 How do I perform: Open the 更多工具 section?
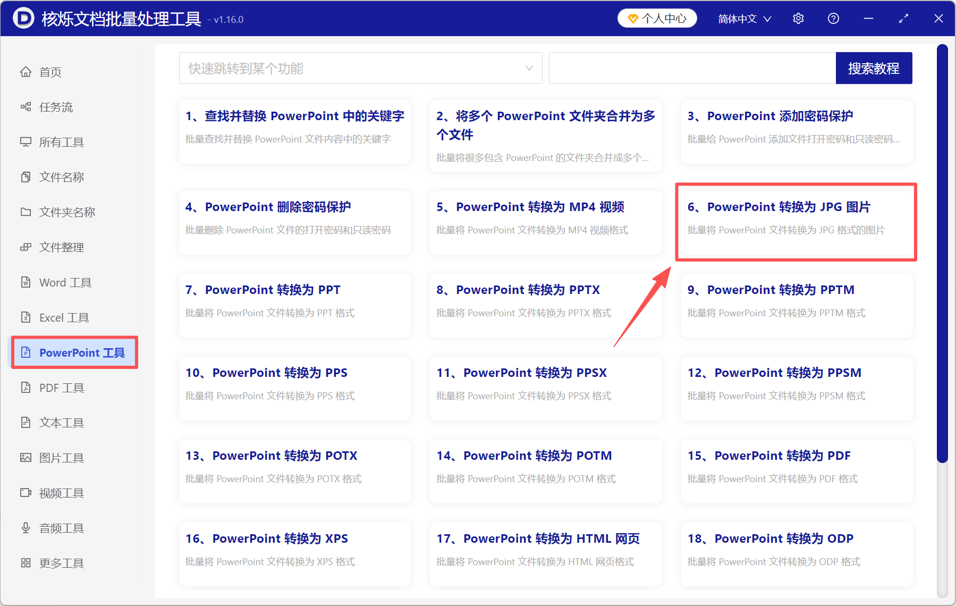pyautogui.click(x=61, y=563)
